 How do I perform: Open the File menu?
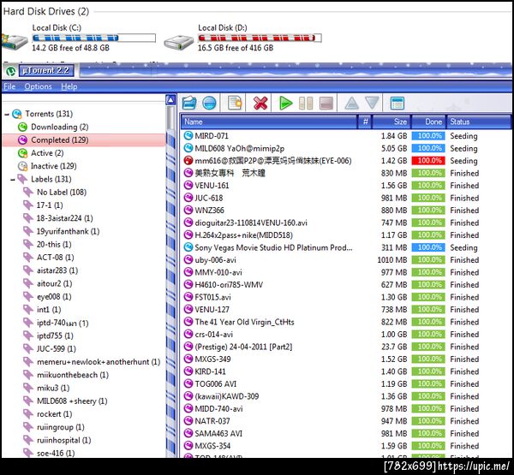coord(9,86)
